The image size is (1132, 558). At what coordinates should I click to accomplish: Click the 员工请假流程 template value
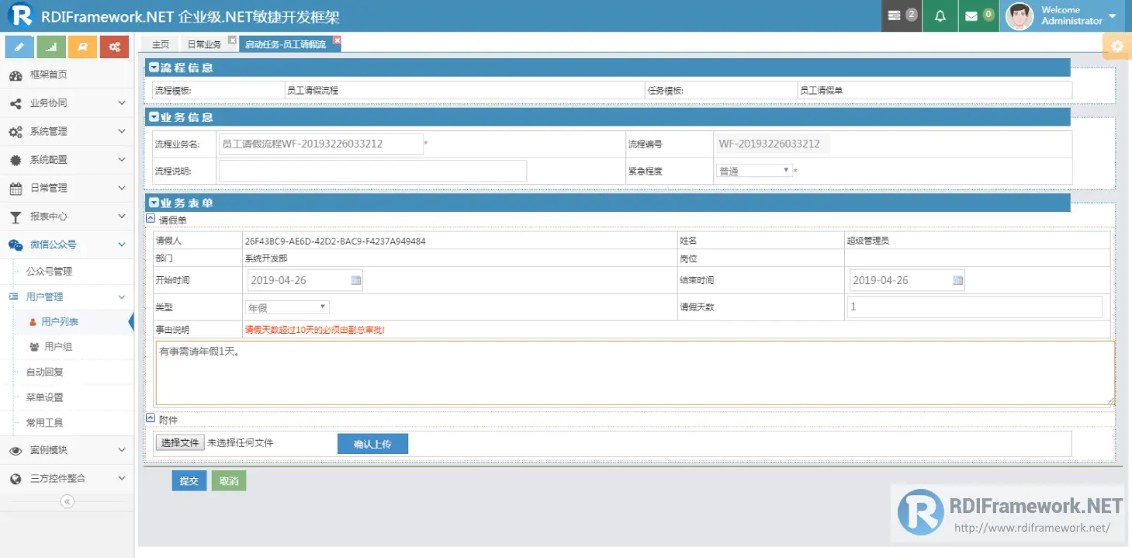coord(313,90)
